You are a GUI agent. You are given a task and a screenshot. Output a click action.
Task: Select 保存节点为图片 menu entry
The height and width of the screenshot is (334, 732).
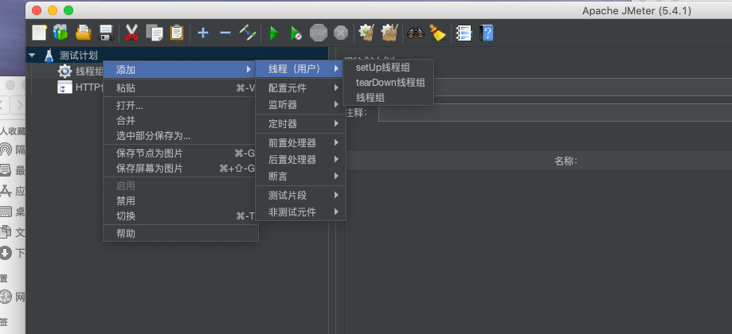point(181,153)
